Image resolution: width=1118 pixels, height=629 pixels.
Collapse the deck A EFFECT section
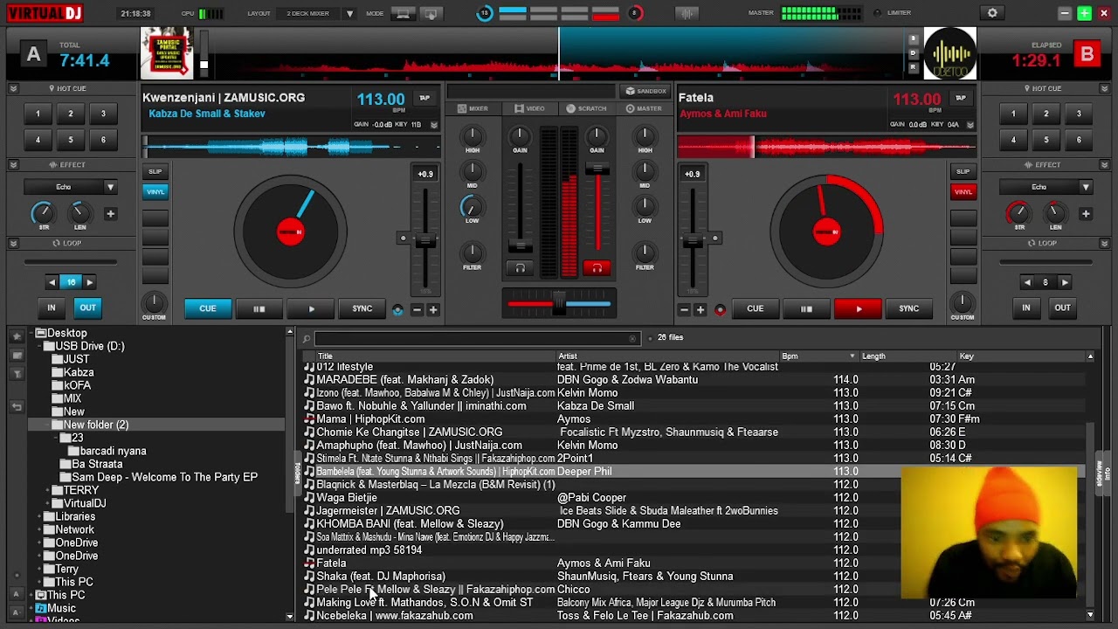(13, 164)
